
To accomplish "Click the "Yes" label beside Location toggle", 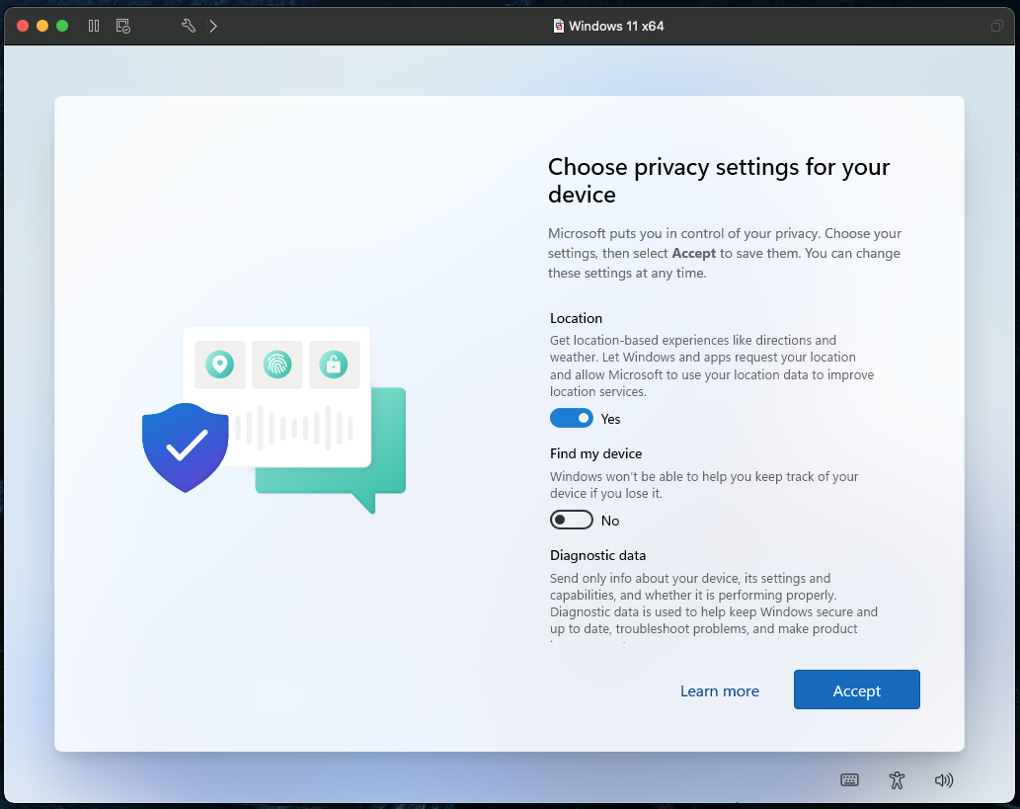I will [x=610, y=419].
